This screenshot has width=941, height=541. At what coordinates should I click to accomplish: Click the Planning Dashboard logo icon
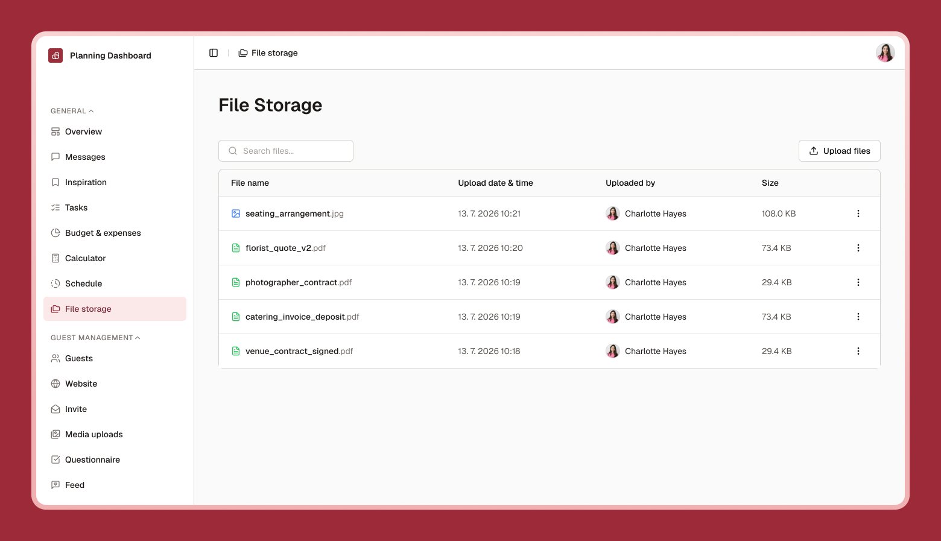pos(55,55)
